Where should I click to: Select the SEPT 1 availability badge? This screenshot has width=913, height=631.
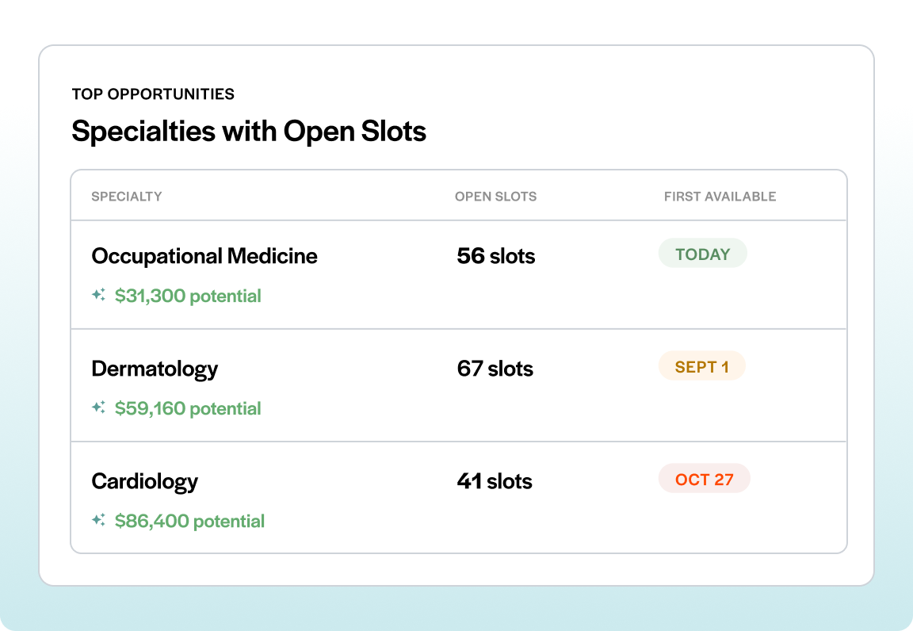701,366
